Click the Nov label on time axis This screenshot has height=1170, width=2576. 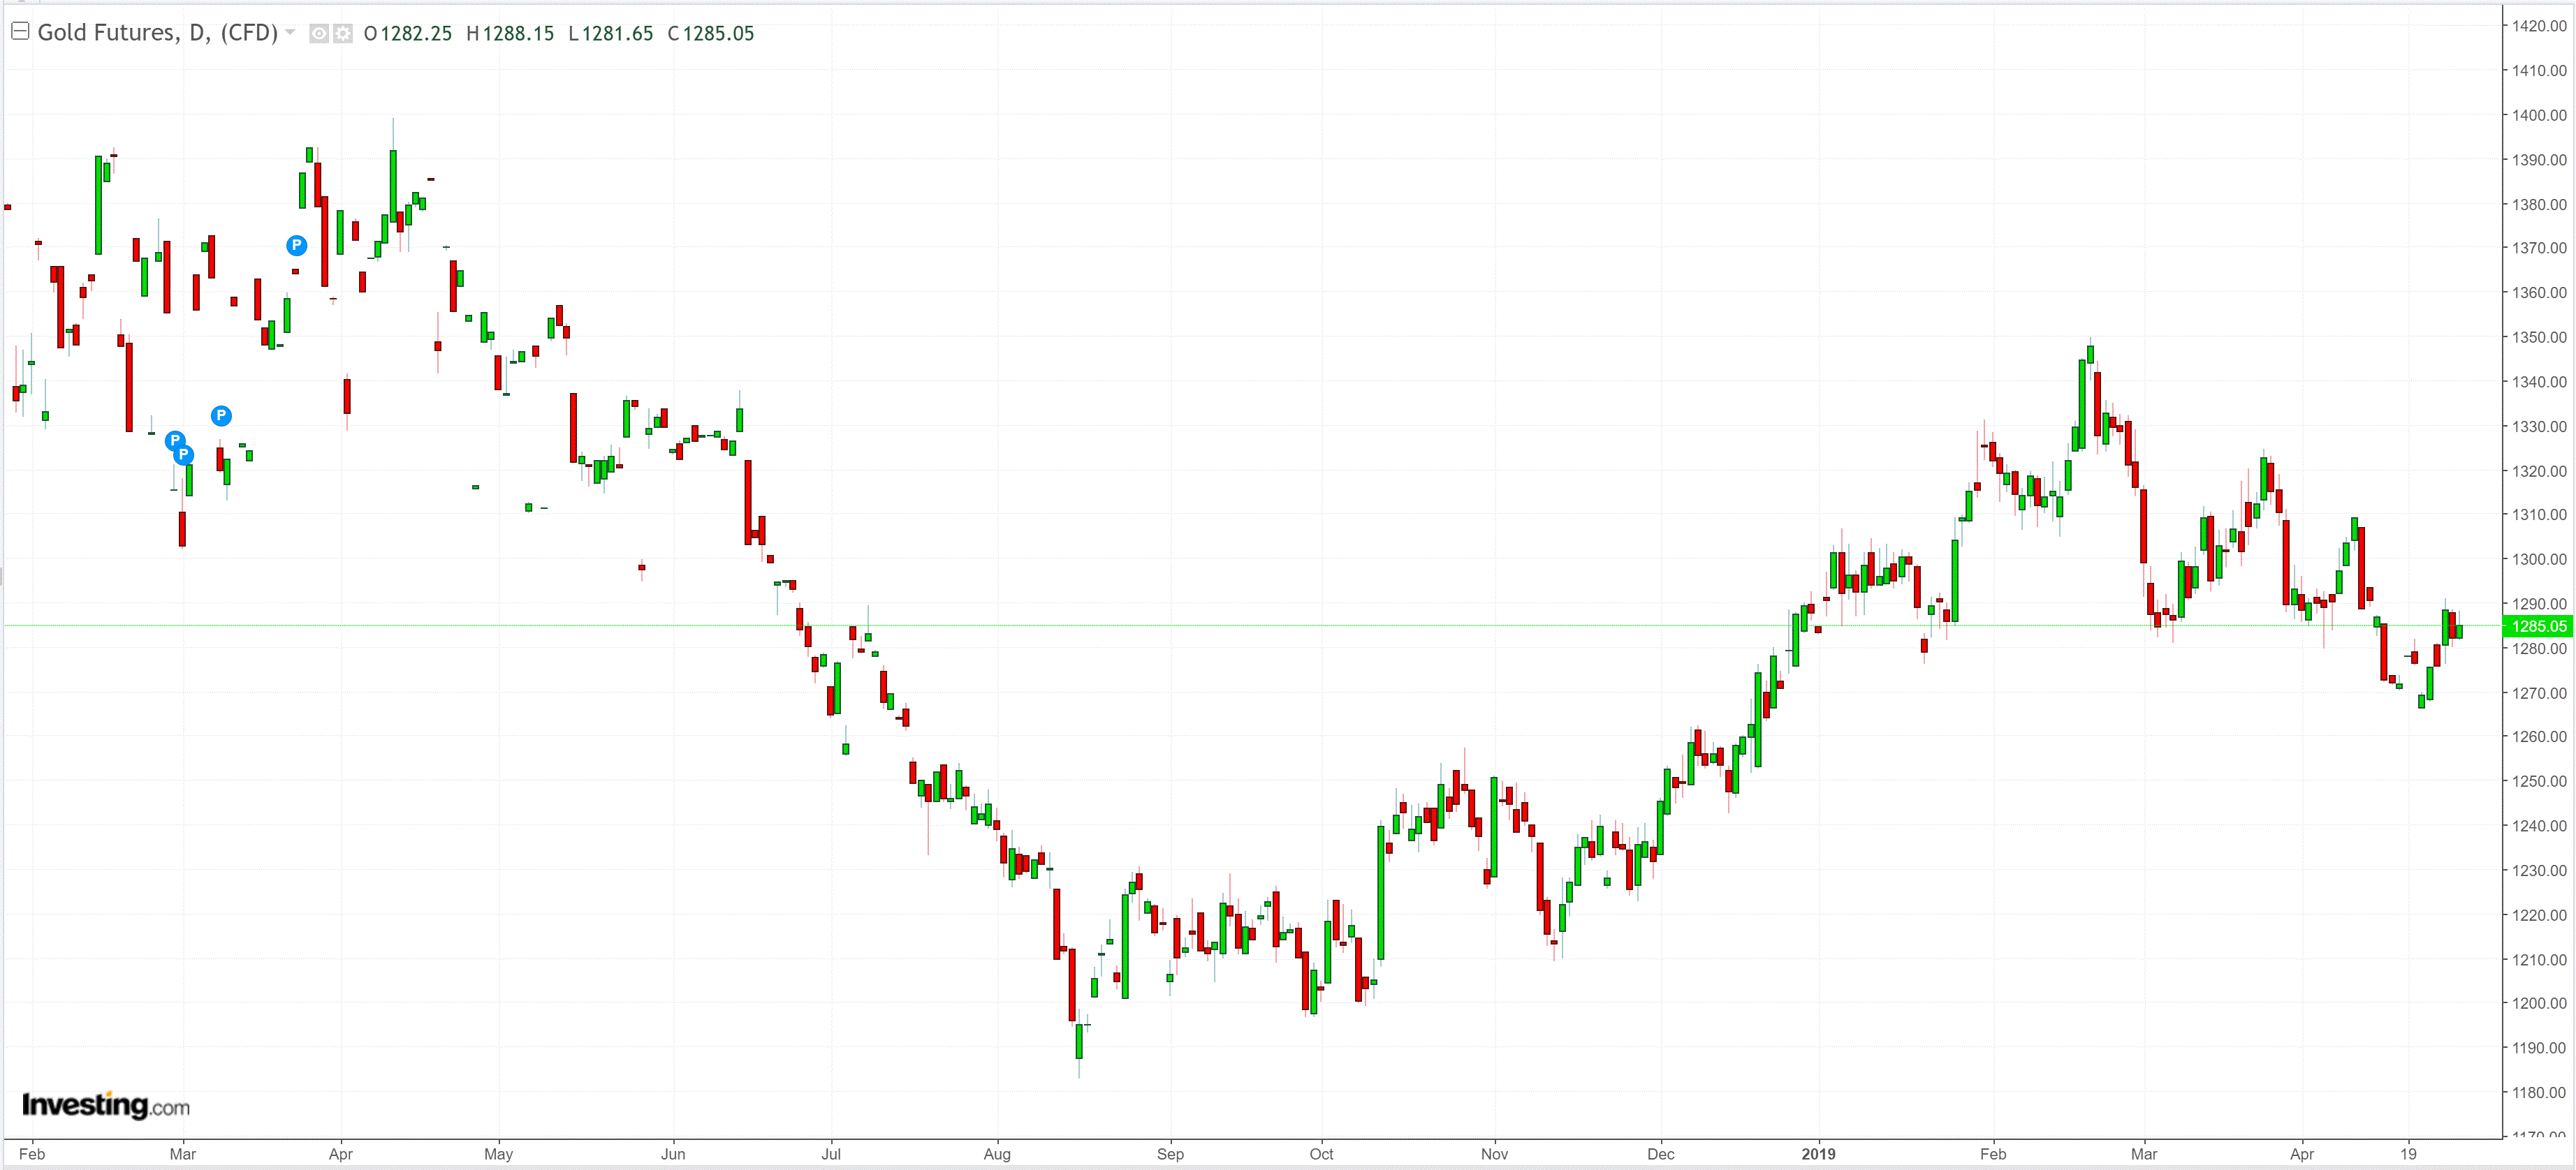(1494, 1154)
